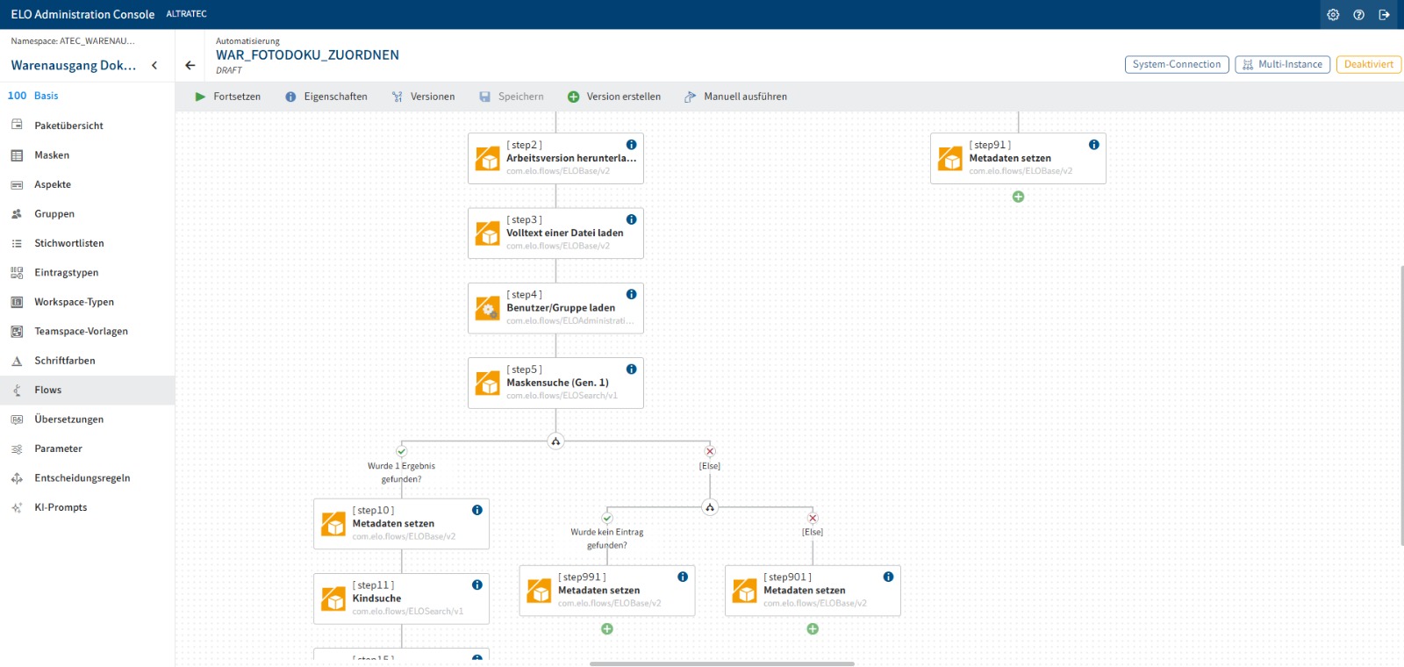Click the branch node above step901 [Else]
The height and width of the screenshot is (667, 1404).
pos(710,507)
